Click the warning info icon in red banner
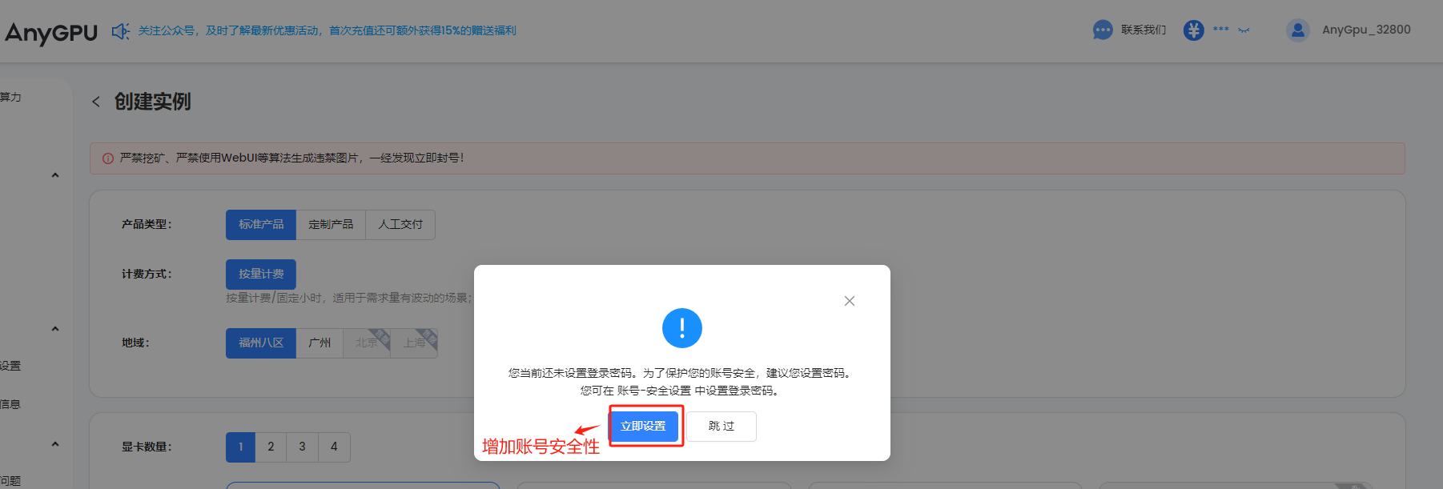The width and height of the screenshot is (1443, 489). click(108, 158)
